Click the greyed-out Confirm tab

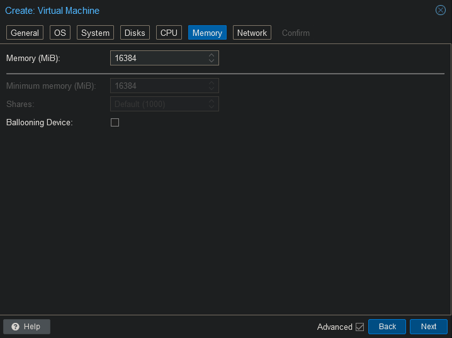pos(295,33)
